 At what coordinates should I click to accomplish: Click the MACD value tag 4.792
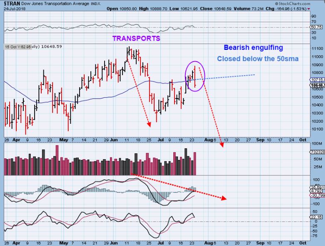(316, 191)
